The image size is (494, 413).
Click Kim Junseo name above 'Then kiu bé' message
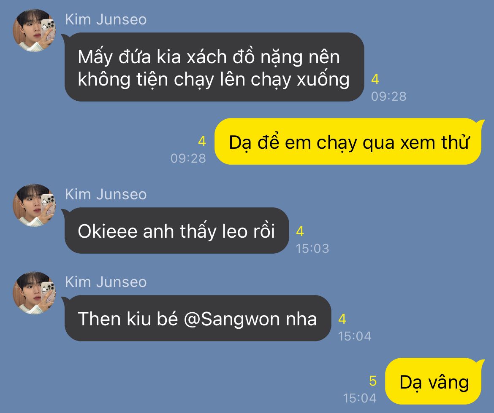tap(106, 282)
